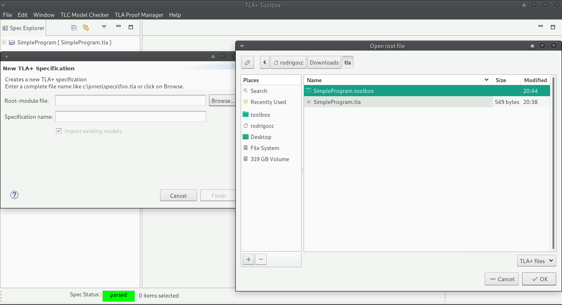Click the Browse... button
The width and height of the screenshot is (562, 305).
pyautogui.click(x=223, y=100)
